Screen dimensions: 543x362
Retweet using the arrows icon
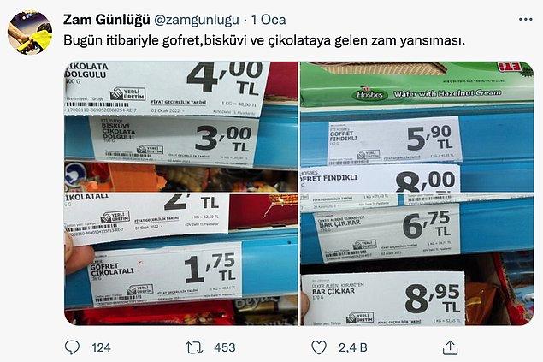pos(194,347)
